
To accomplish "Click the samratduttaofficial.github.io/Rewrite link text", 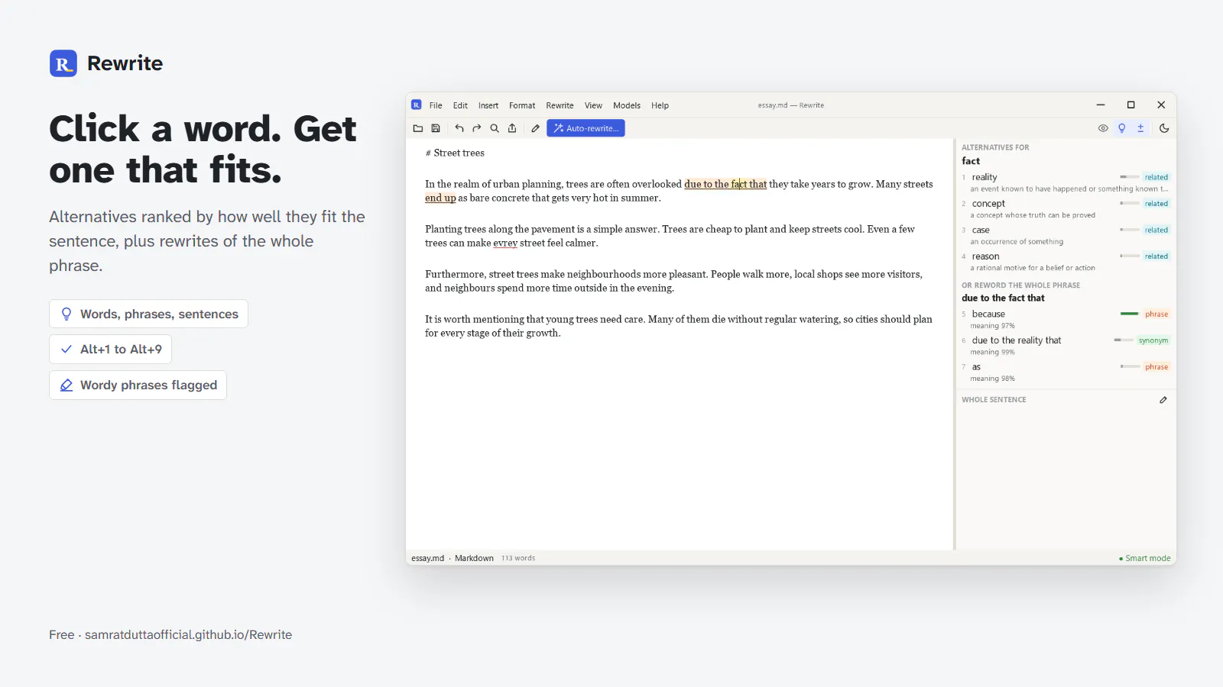I will [188, 635].
